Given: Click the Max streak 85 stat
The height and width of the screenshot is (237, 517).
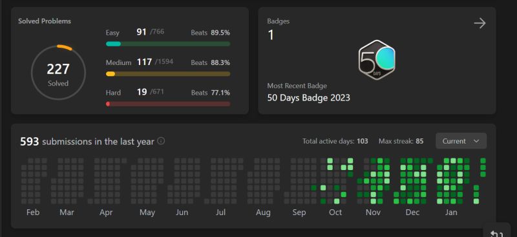Looking at the screenshot, I should pos(401,141).
